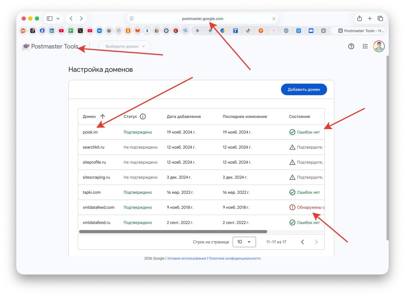This screenshot has width=405, height=296.
Task: Click the status column info icon
Action: coord(143,117)
